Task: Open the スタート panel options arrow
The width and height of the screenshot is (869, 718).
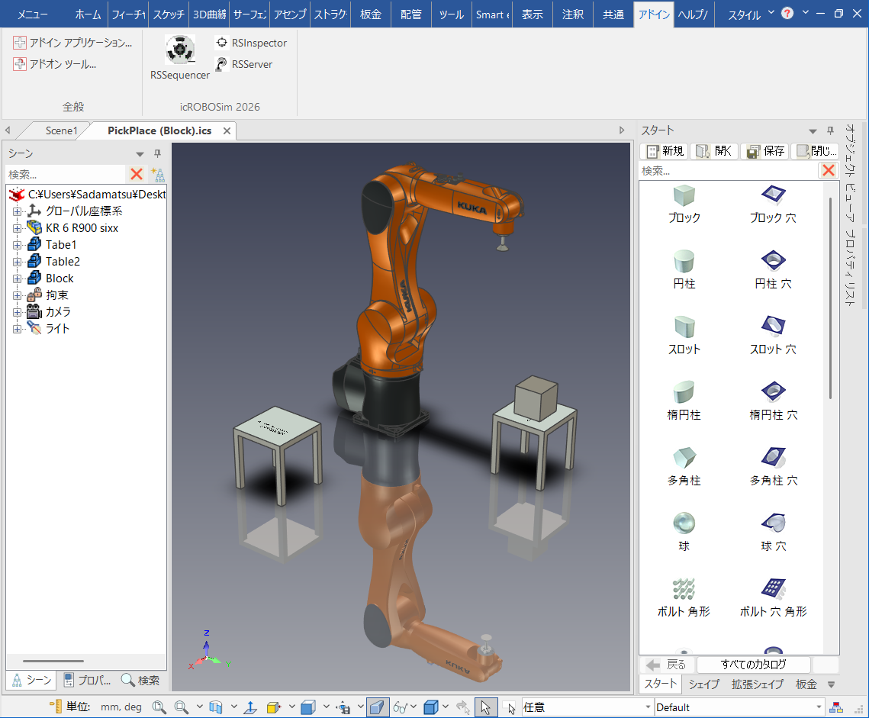Action: click(x=813, y=130)
